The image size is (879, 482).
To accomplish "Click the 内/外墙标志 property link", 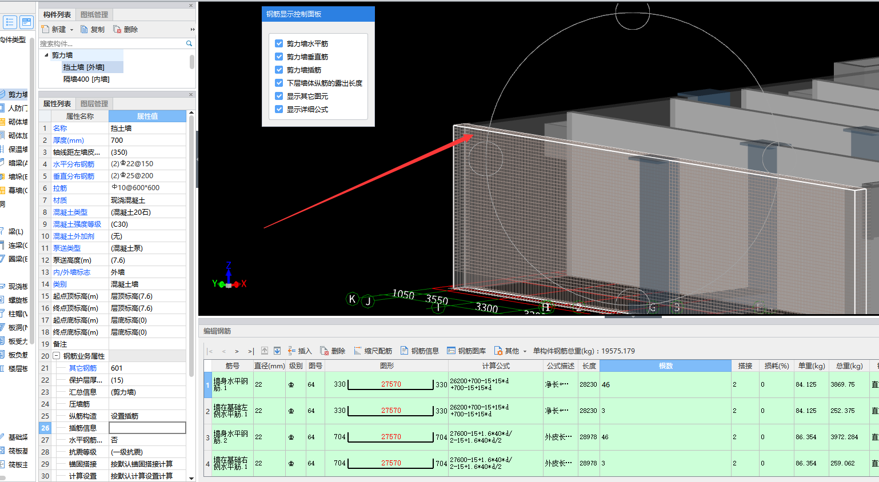I will tap(72, 272).
